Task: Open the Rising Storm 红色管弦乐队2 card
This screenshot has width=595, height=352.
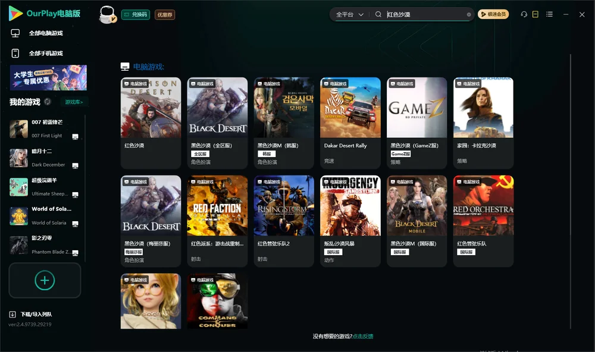Action: (284, 221)
